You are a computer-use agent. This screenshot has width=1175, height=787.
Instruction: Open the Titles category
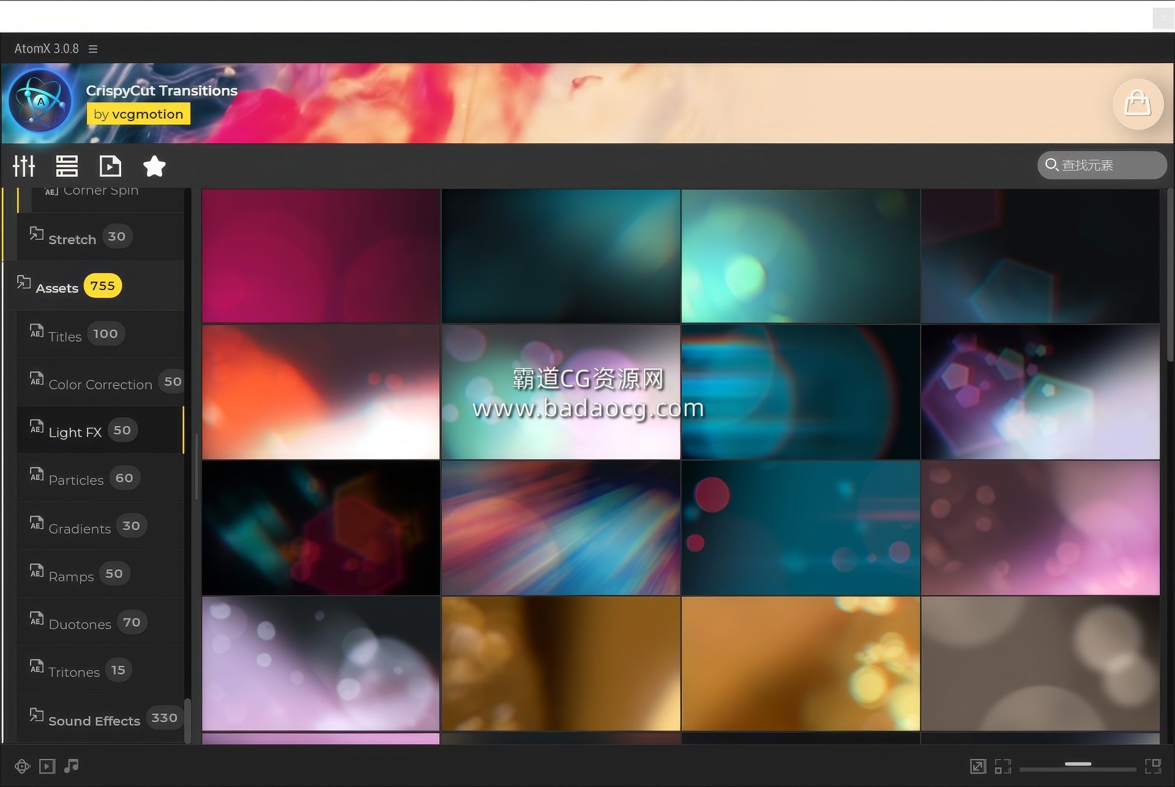click(x=100, y=334)
